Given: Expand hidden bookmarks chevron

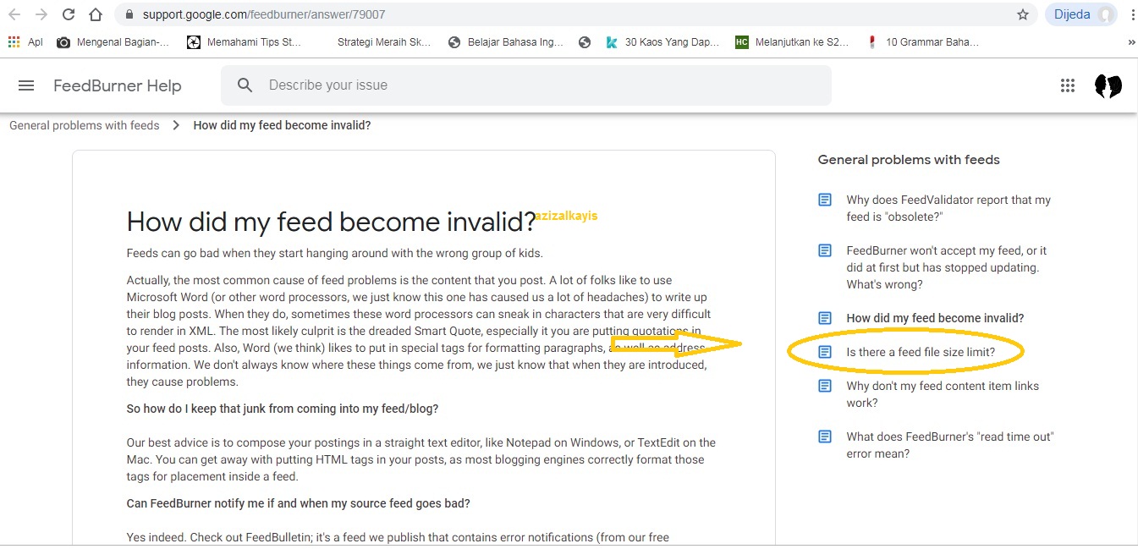Looking at the screenshot, I should point(1131,41).
